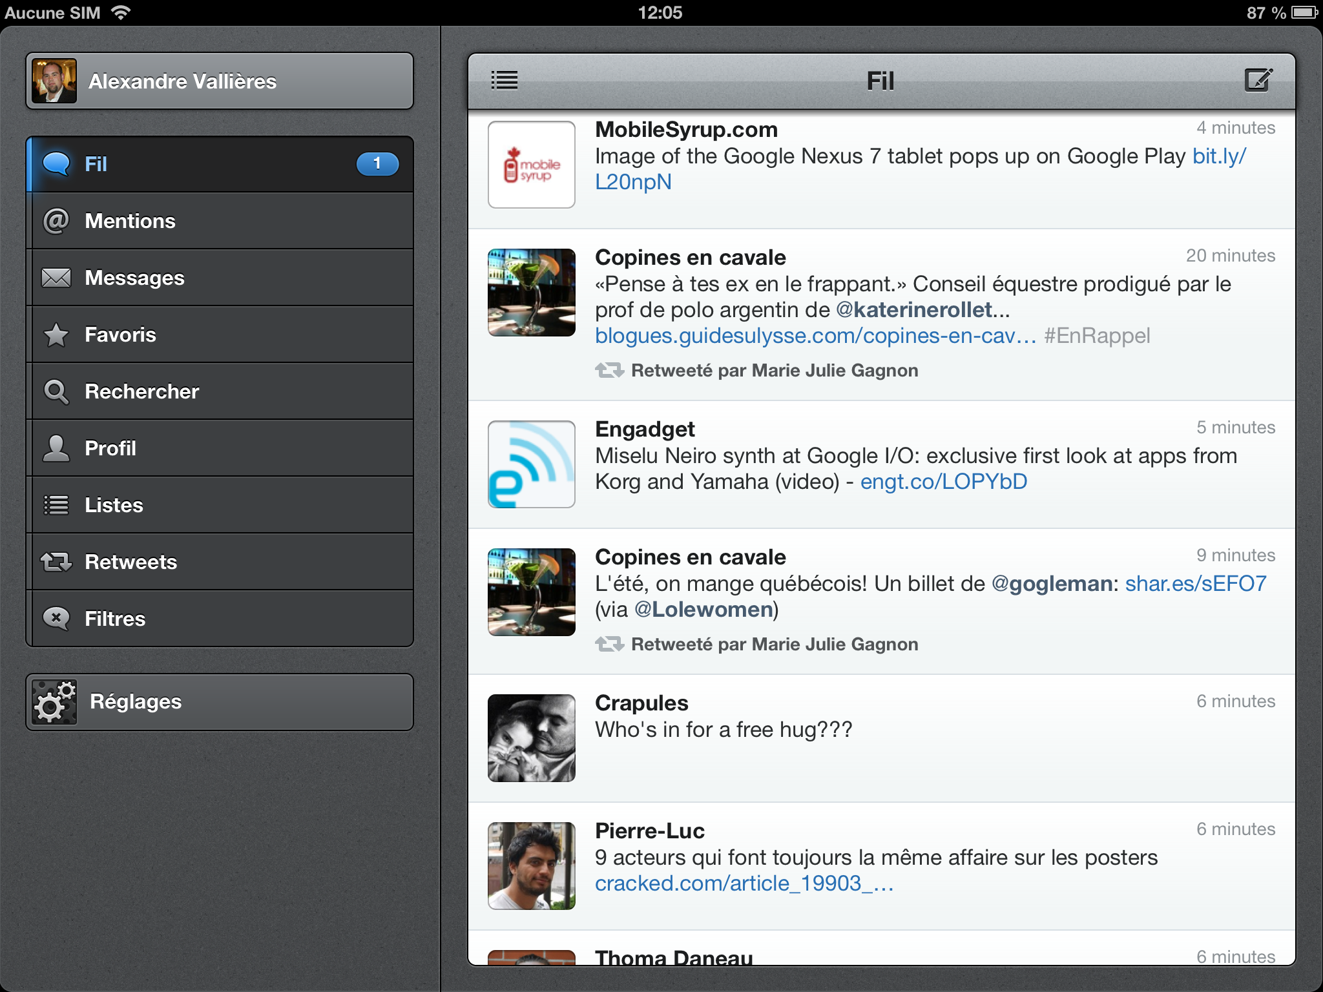
Task: Click the Retweets arrows icon
Action: [x=56, y=562]
